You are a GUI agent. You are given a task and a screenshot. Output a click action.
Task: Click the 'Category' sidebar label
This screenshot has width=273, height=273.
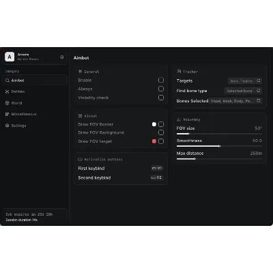[x=12, y=71]
